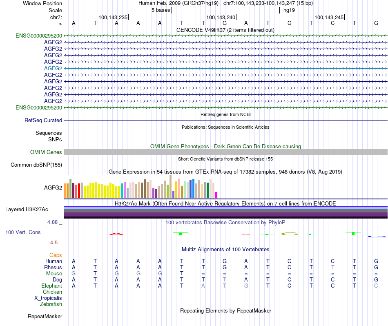Open the 100 vertebrates Basewise Conservation by PhyloP title
Screen dimensions: 388x326
click(225, 223)
